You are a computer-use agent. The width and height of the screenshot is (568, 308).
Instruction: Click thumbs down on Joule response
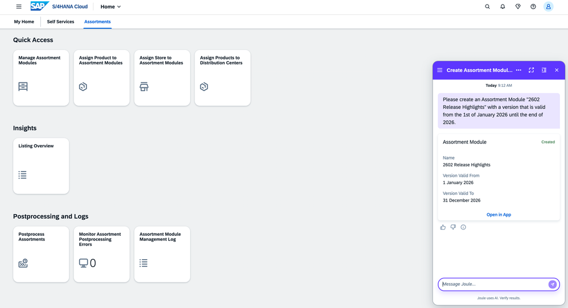tap(453, 227)
